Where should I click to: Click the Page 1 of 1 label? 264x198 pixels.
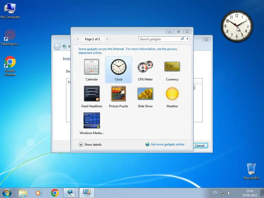tap(93, 39)
